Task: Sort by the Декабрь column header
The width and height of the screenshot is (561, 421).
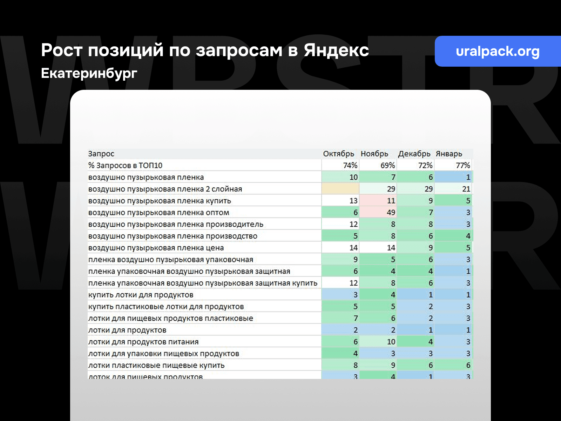Action: pos(414,154)
